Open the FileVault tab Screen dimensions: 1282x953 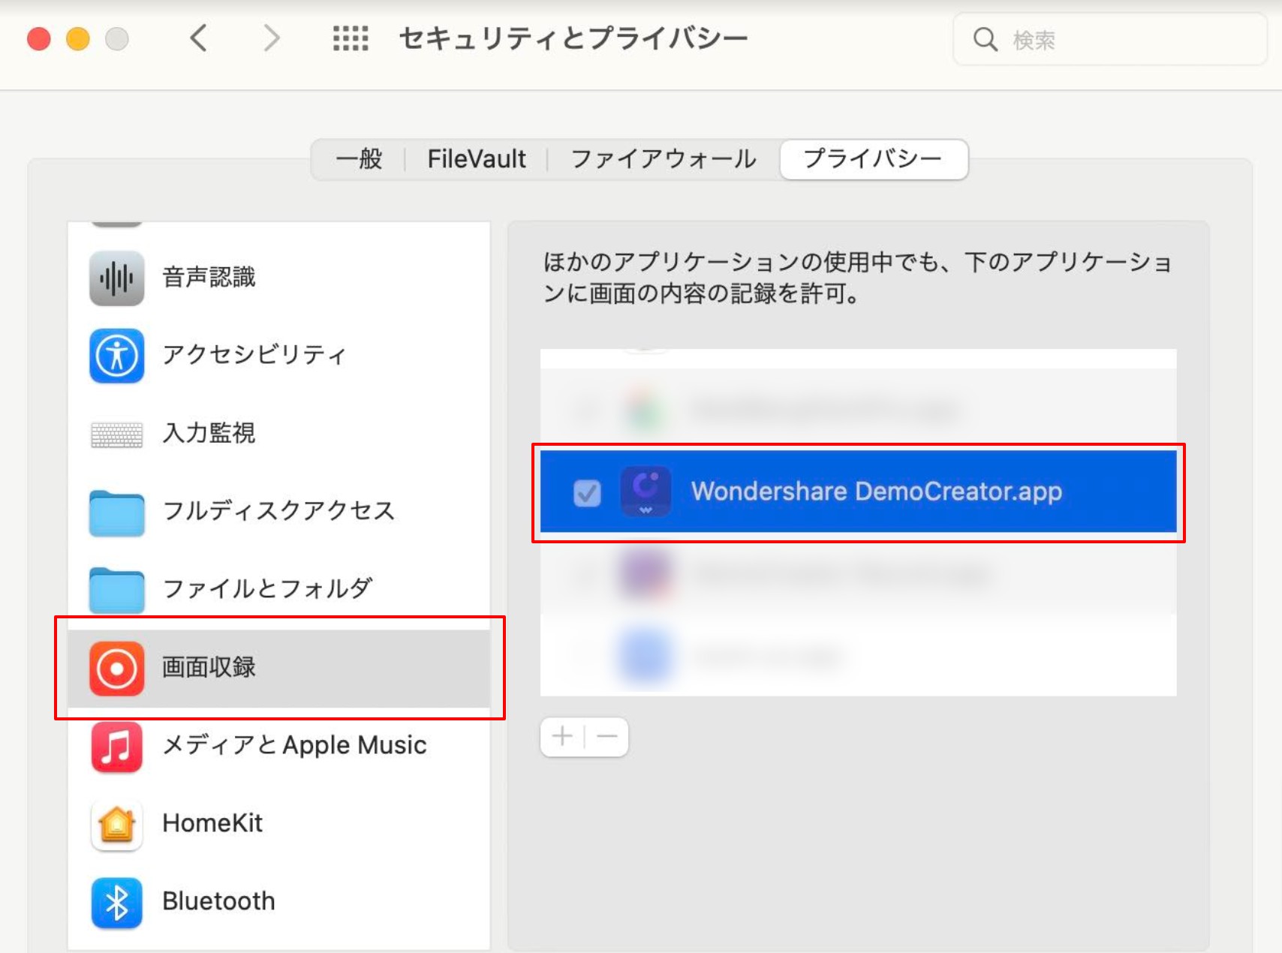pyautogui.click(x=477, y=159)
